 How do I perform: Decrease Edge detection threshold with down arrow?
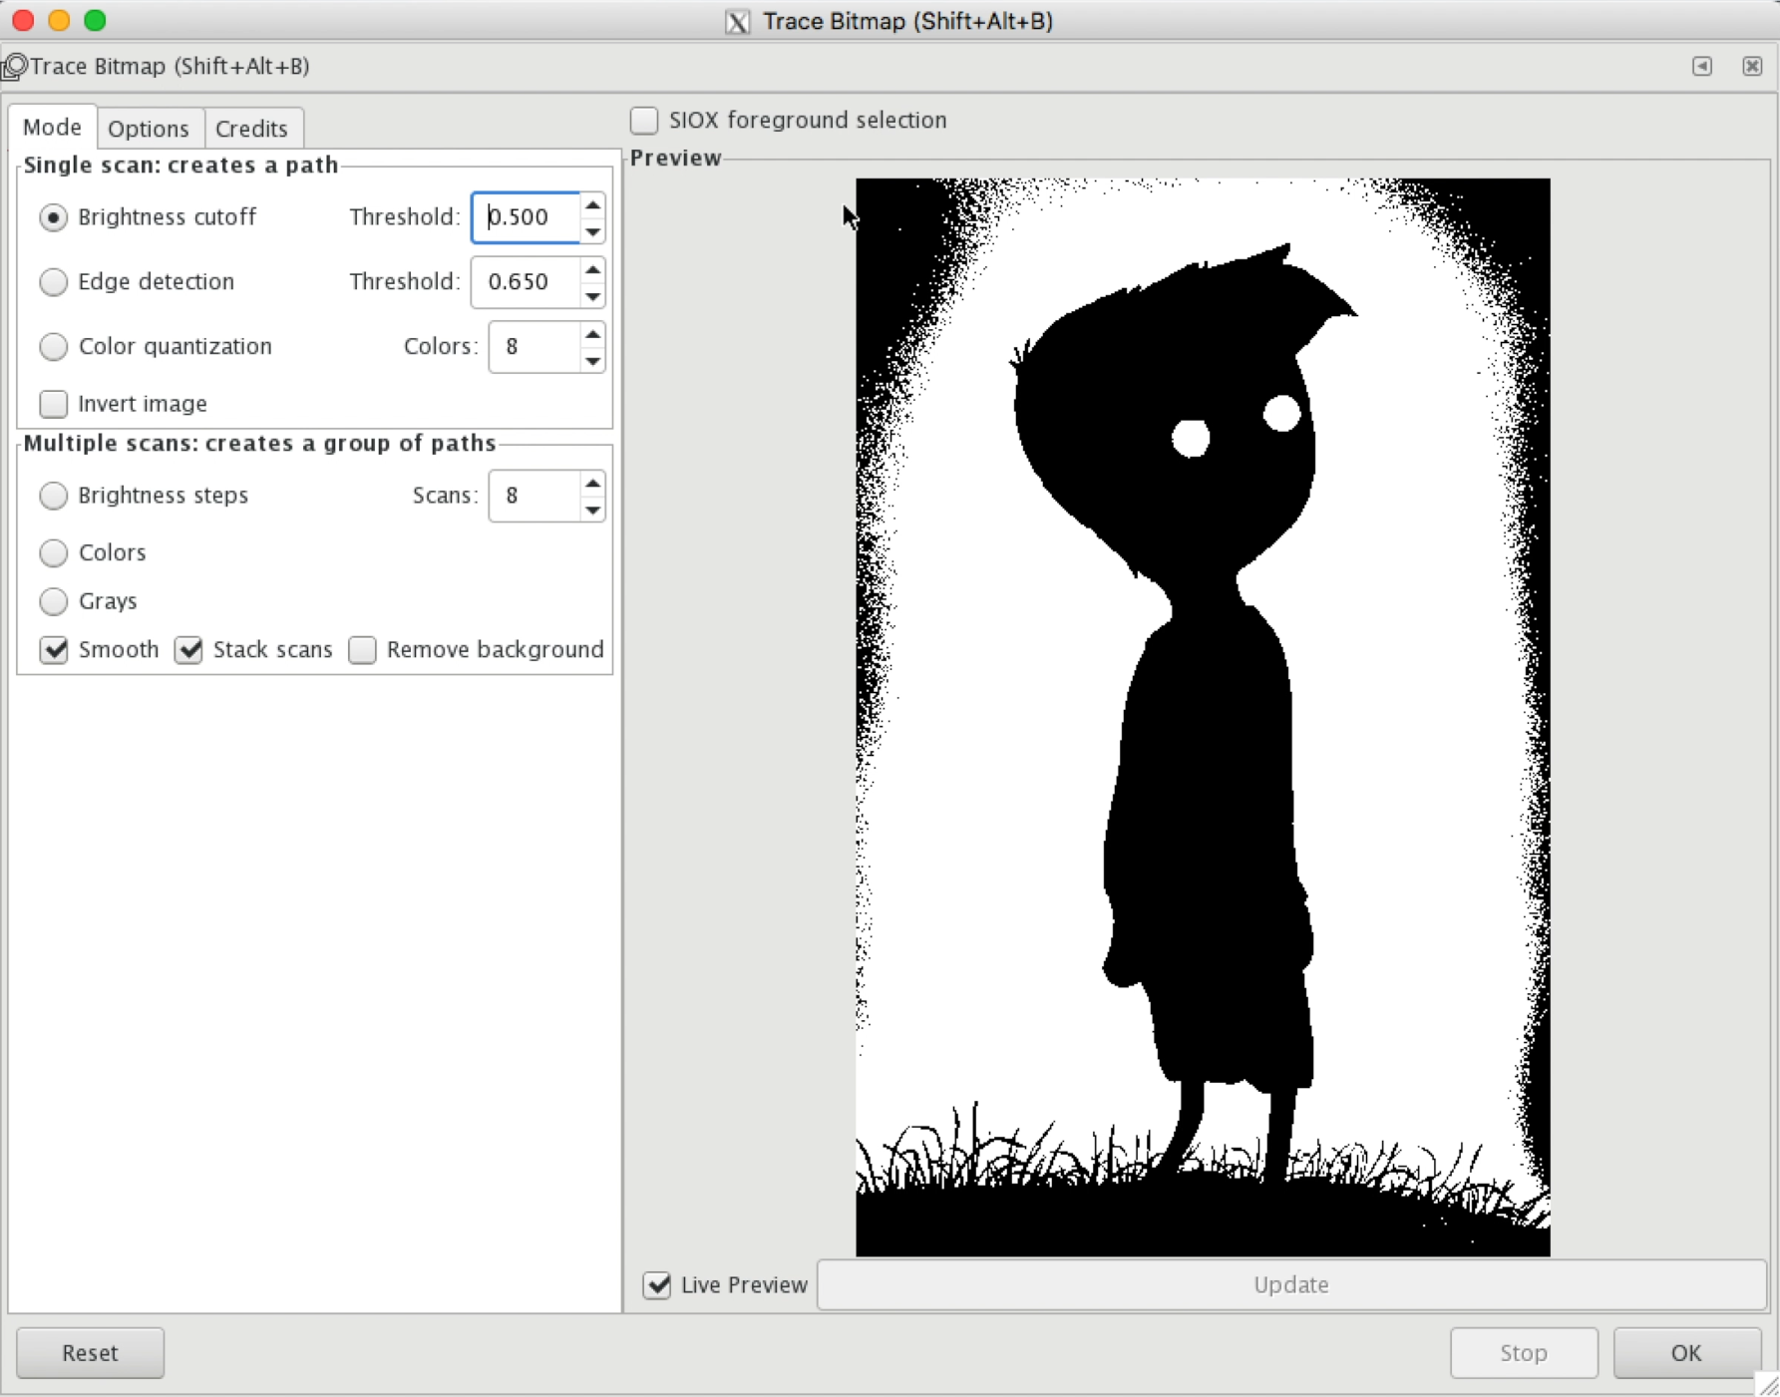593,295
